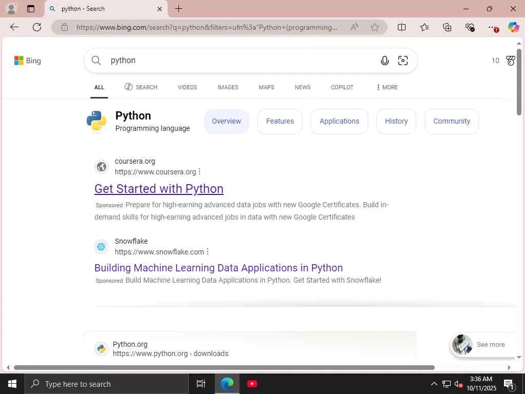
Task: Click the See more button
Action: click(483, 345)
